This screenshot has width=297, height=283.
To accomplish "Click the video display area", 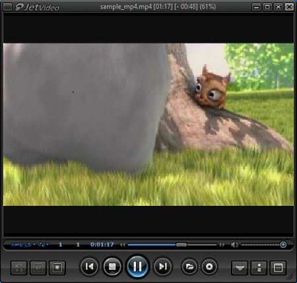I will click(x=148, y=125).
